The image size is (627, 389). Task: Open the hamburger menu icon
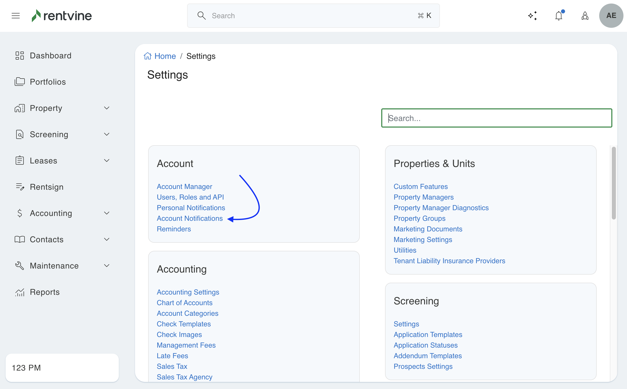(16, 16)
